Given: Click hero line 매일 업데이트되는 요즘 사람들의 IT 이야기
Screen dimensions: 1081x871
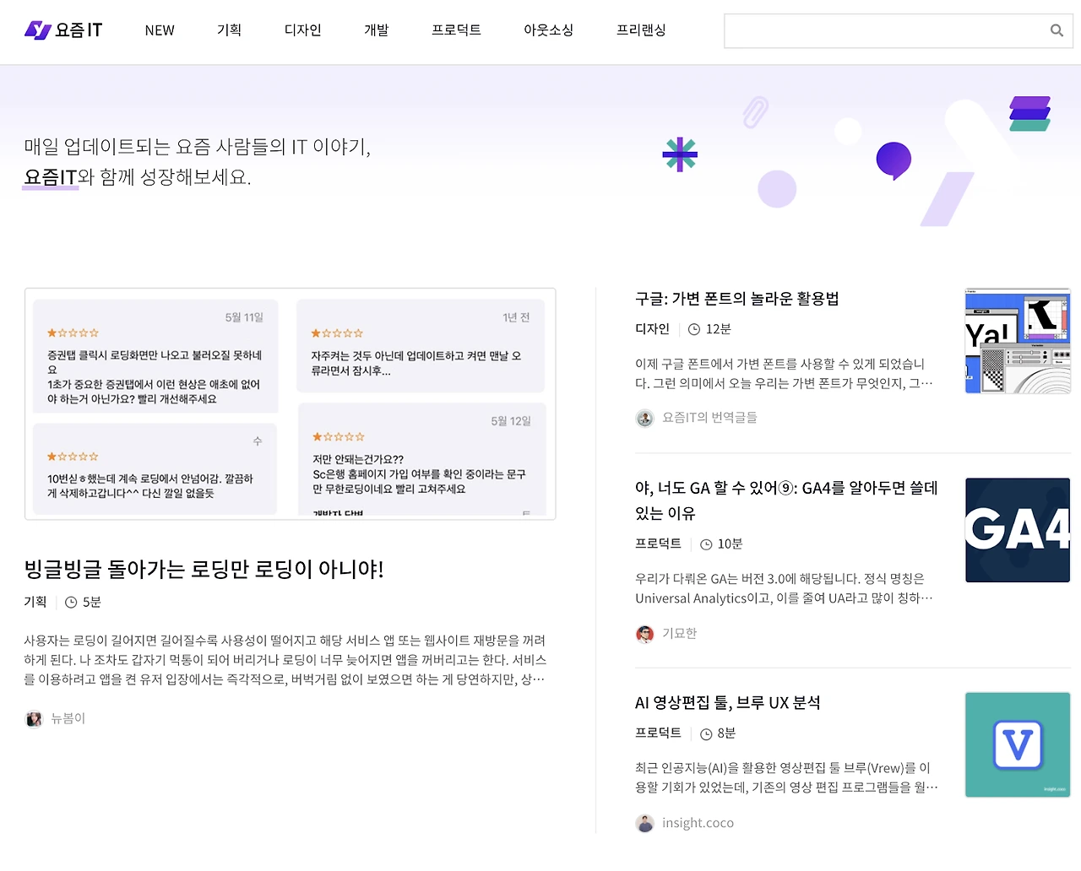Looking at the screenshot, I should pyautogui.click(x=198, y=147).
